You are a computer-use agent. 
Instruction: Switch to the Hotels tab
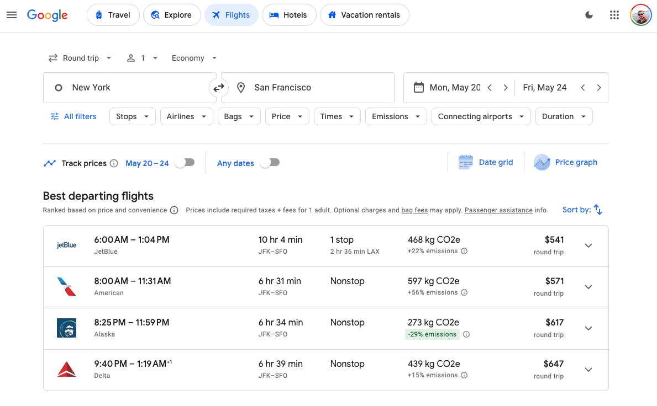tap(288, 15)
